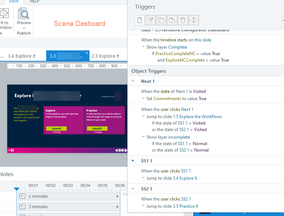Click 'Visited' state value in SS1 condition
284x216 pixels.
pyautogui.click(x=199, y=123)
